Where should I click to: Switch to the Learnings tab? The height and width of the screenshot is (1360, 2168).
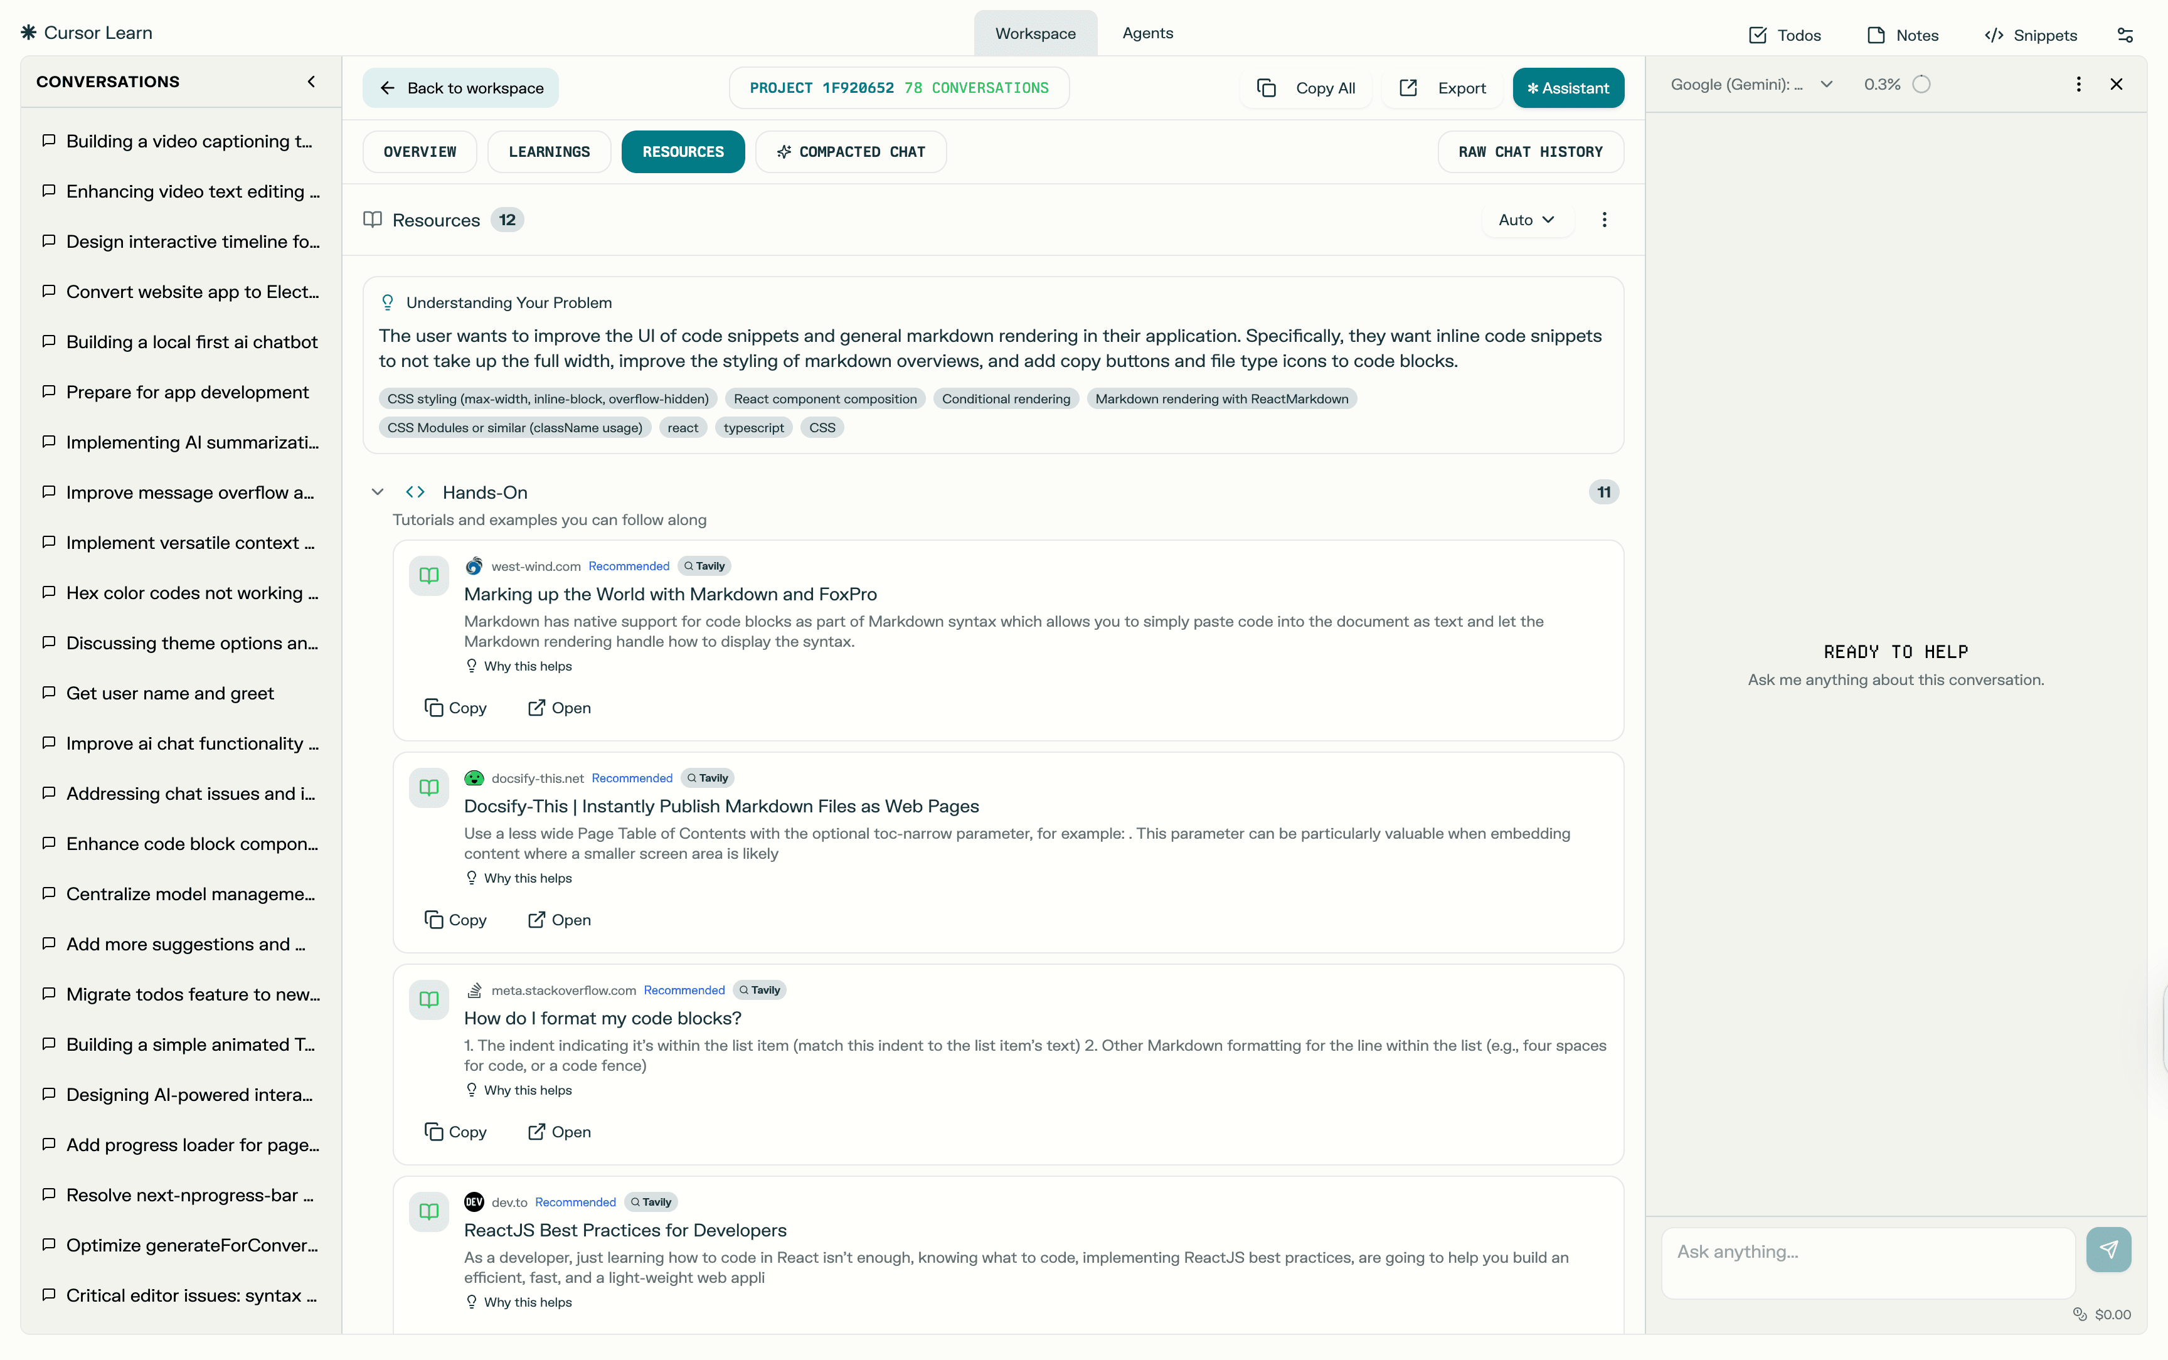548,152
